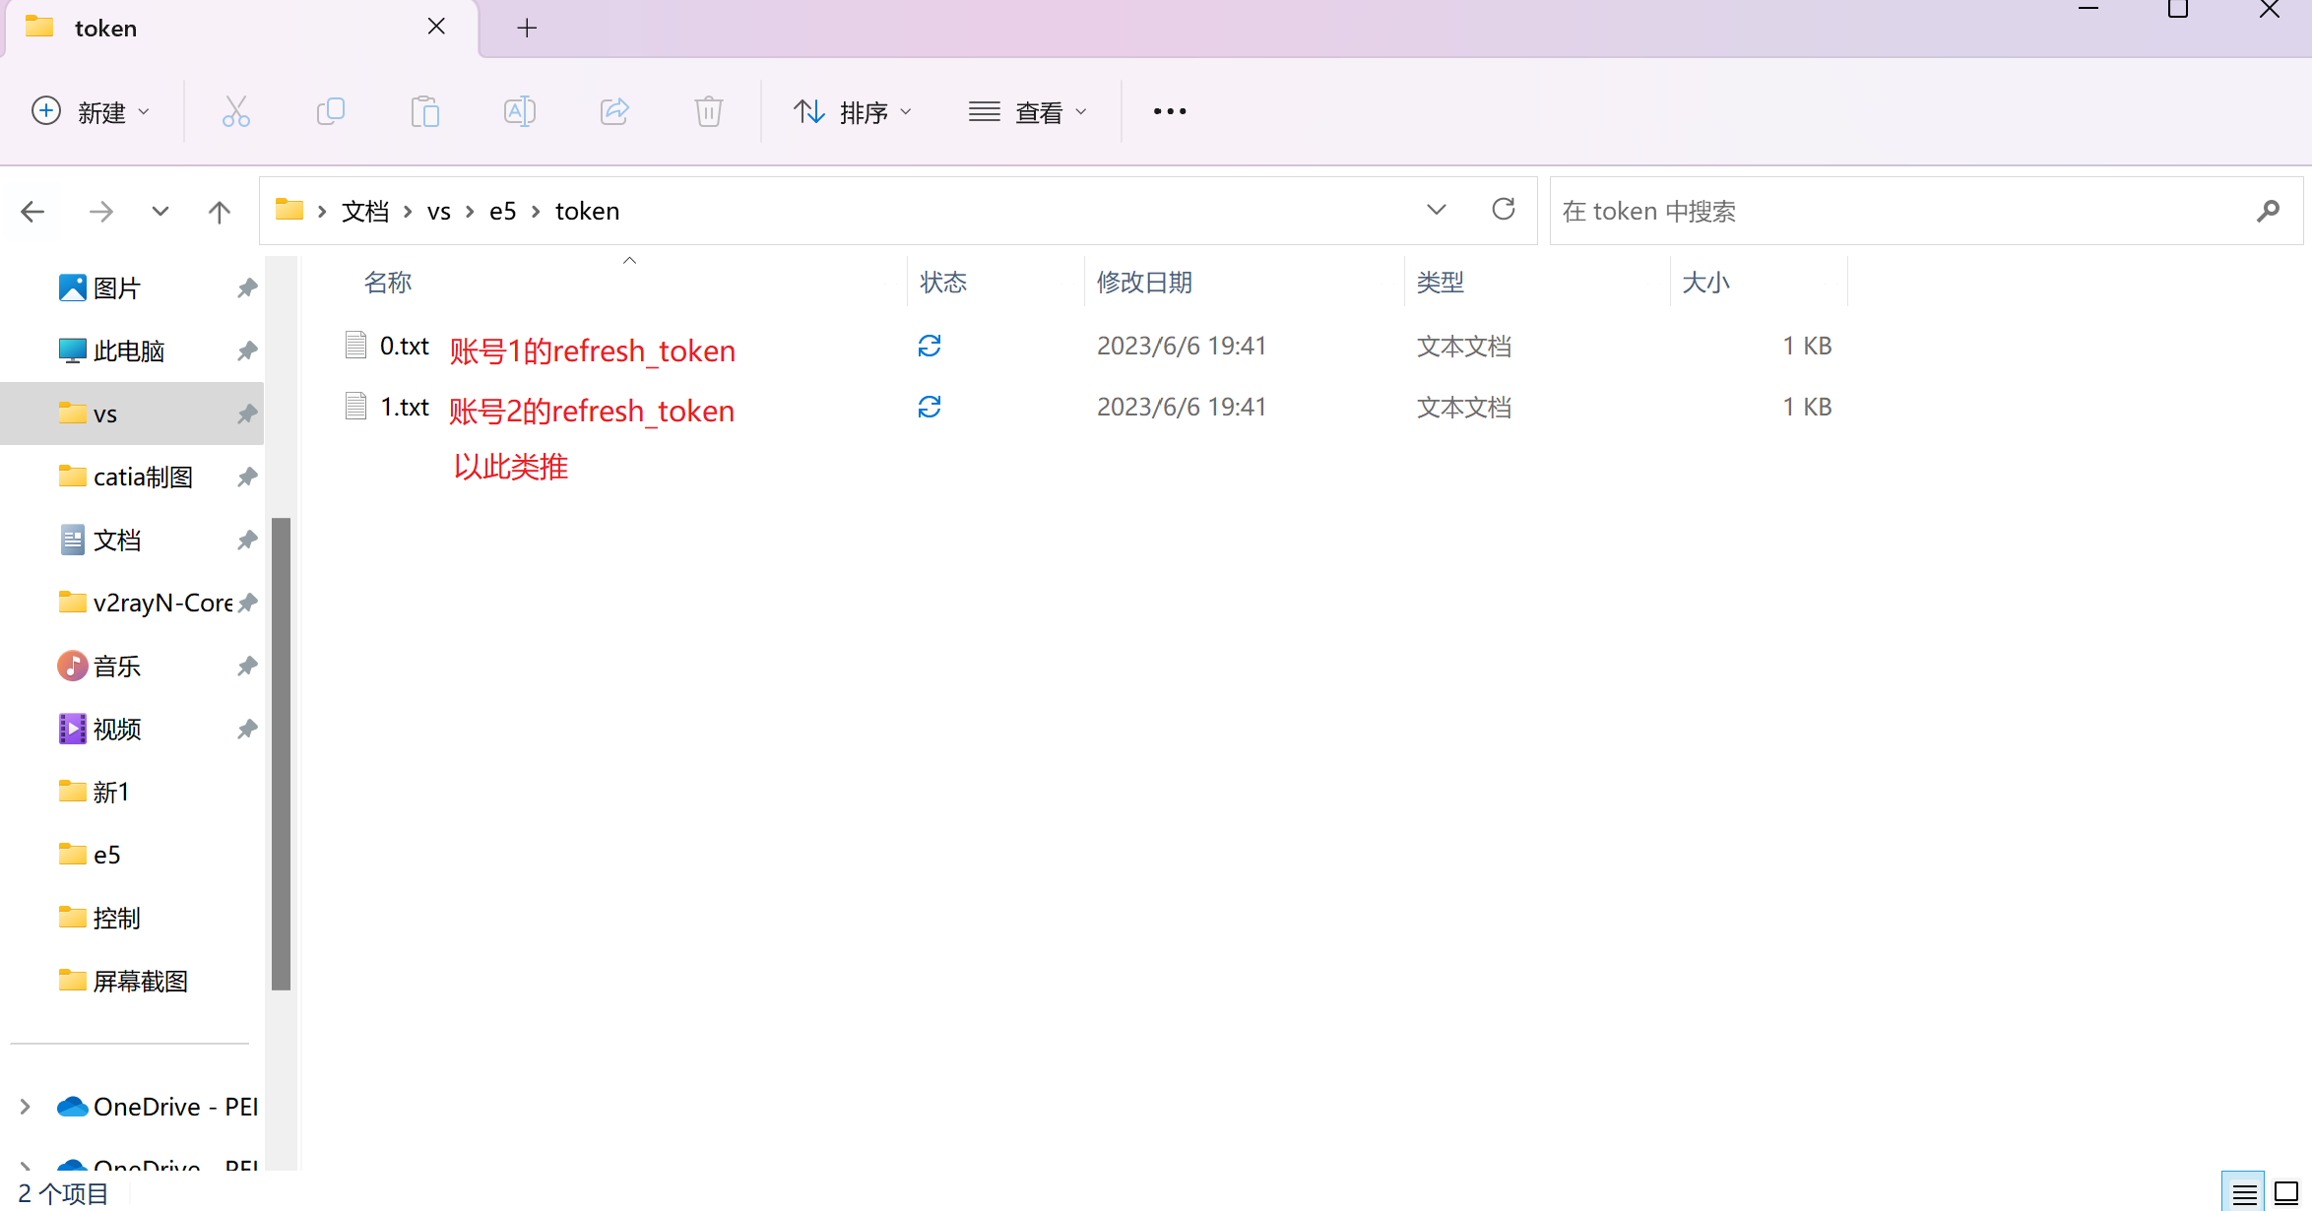The width and height of the screenshot is (2312, 1211).
Task: Click the folder icon in address bar
Action: tap(289, 210)
